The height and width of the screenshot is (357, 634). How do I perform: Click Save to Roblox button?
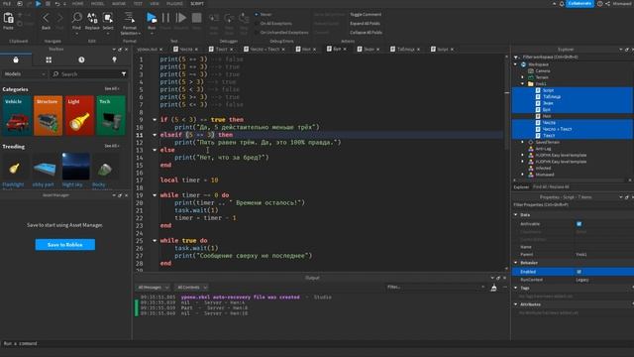click(x=65, y=245)
